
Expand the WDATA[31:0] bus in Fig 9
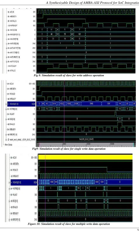pyautogui.click(x=6, y=104)
